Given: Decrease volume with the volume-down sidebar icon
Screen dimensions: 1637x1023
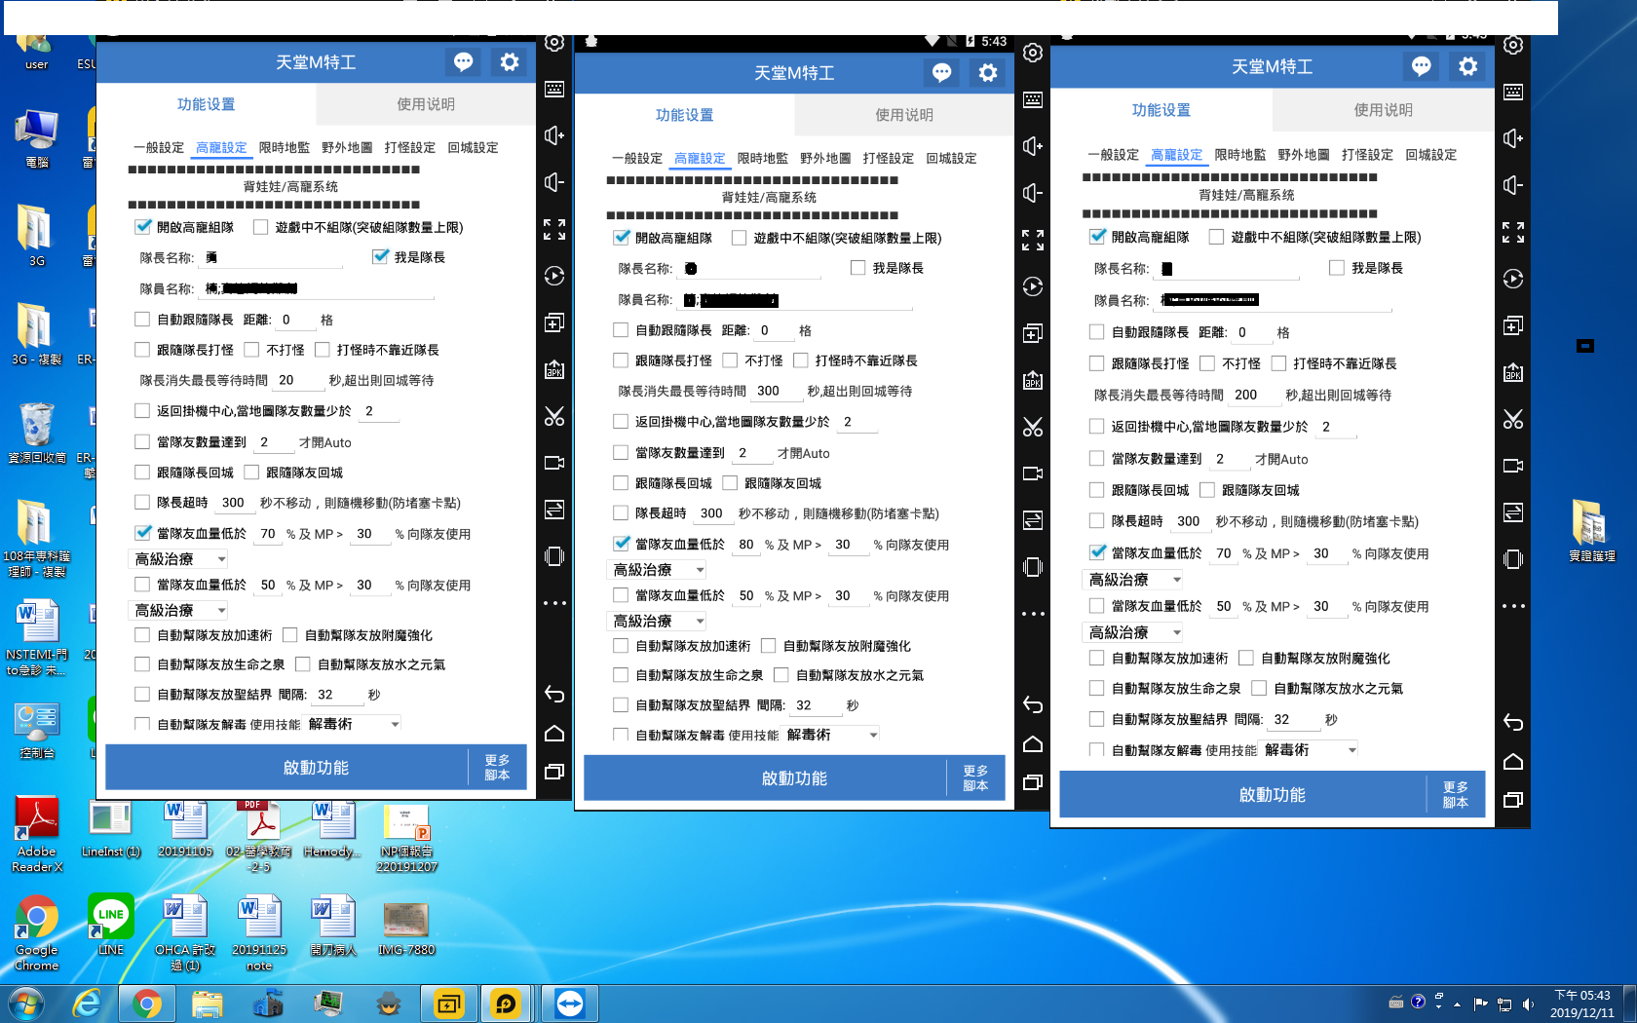Looking at the screenshot, I should [554, 181].
